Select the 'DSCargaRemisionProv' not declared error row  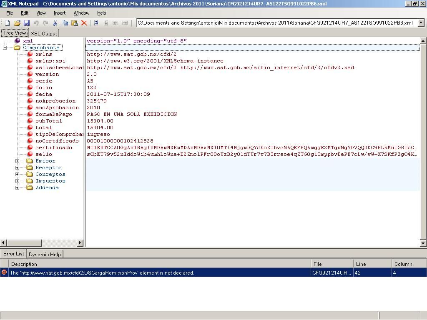point(213,272)
